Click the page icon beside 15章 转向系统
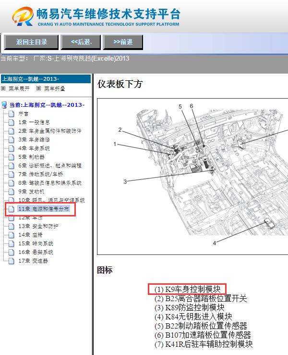Screen dimensions: 288x355 click(12, 243)
